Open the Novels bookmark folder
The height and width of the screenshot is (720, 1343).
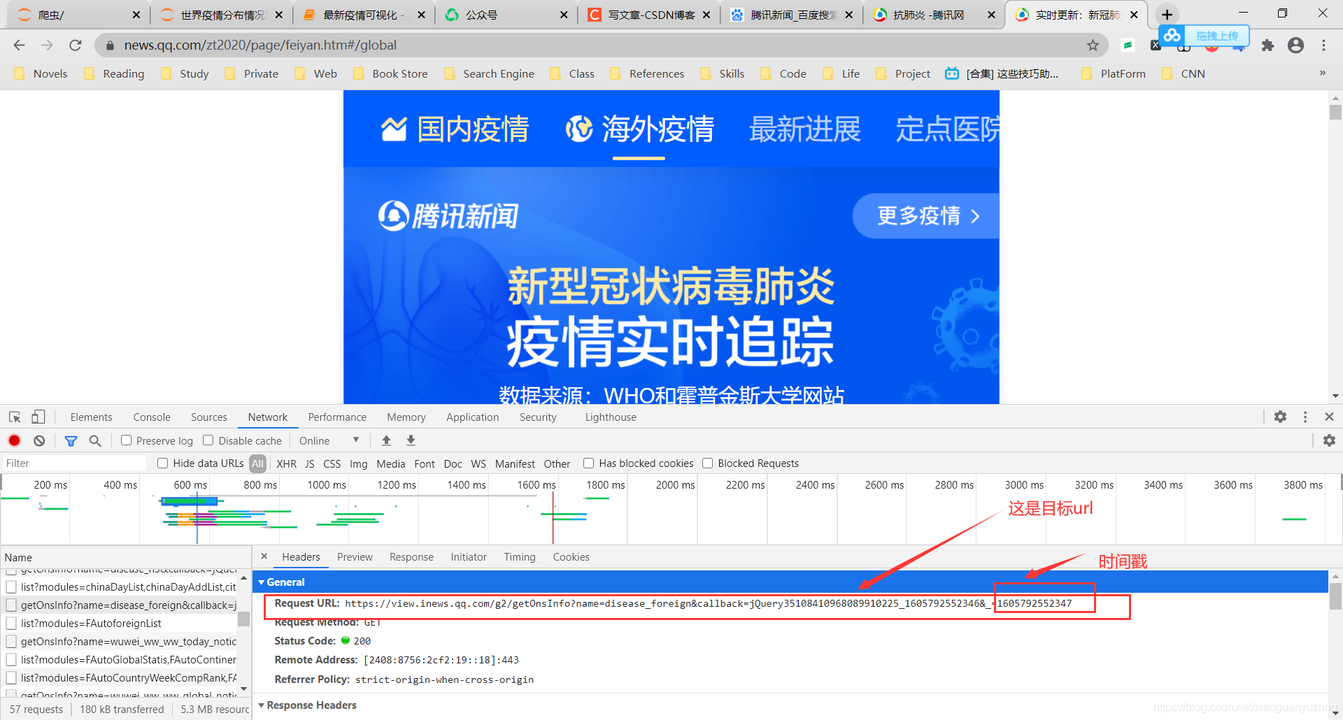(x=41, y=73)
